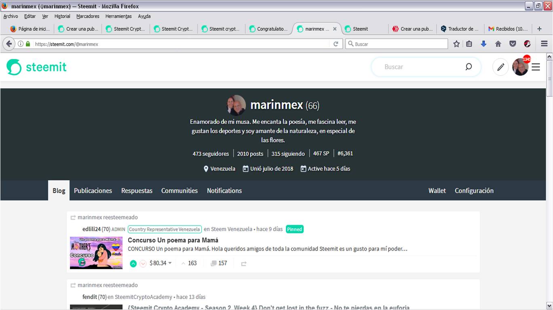This screenshot has width=553, height=310.
Task: Click the comments icon showing 157
Action: [213, 264]
